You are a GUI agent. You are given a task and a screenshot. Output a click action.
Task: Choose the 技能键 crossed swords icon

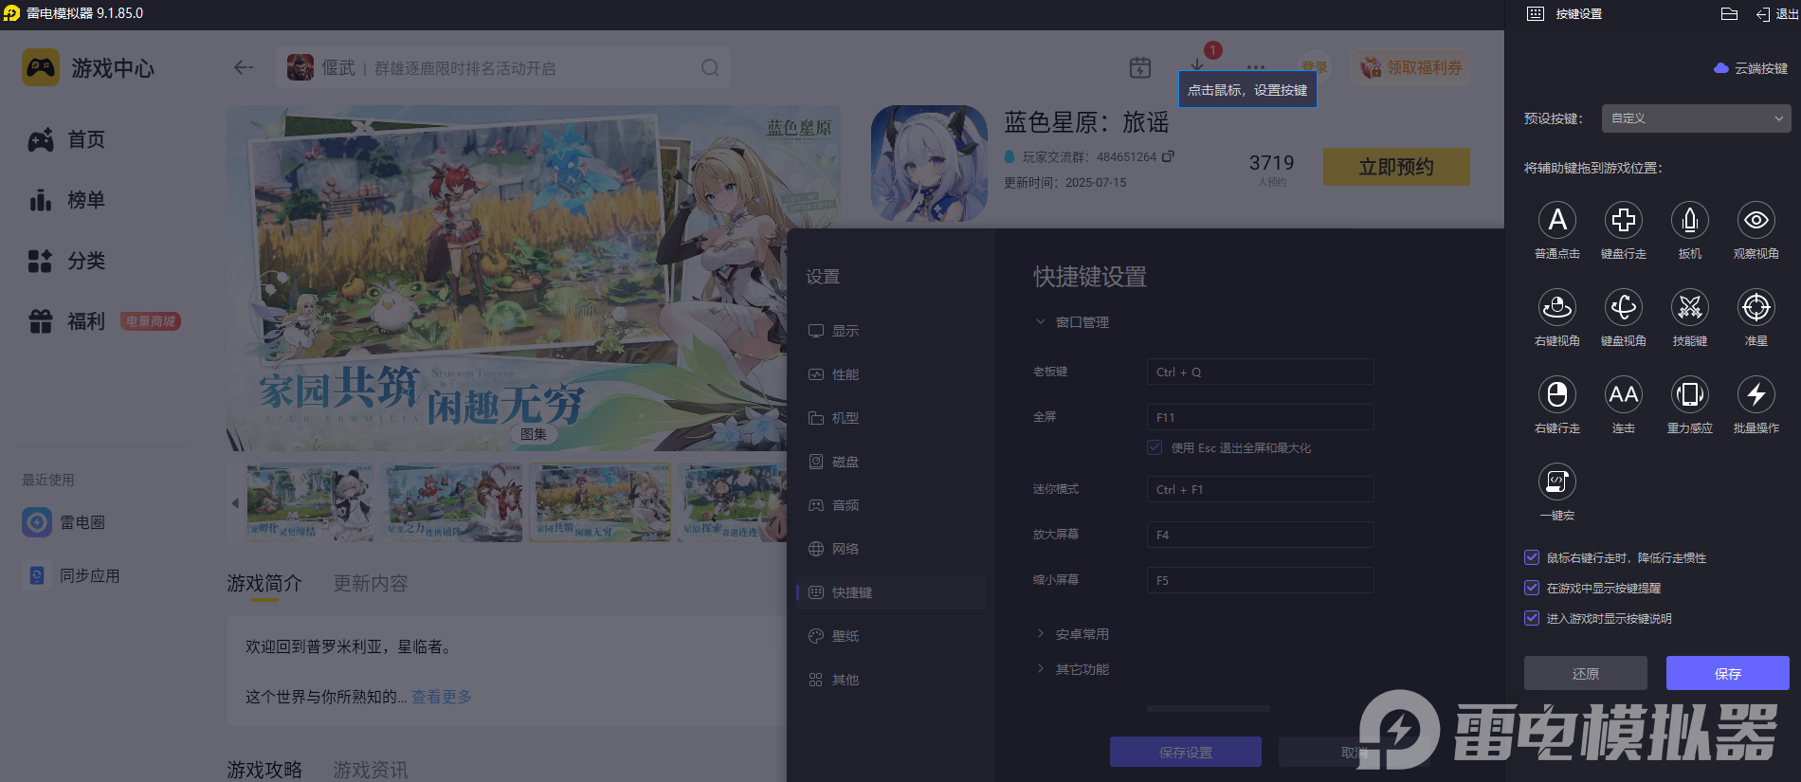point(1689,307)
